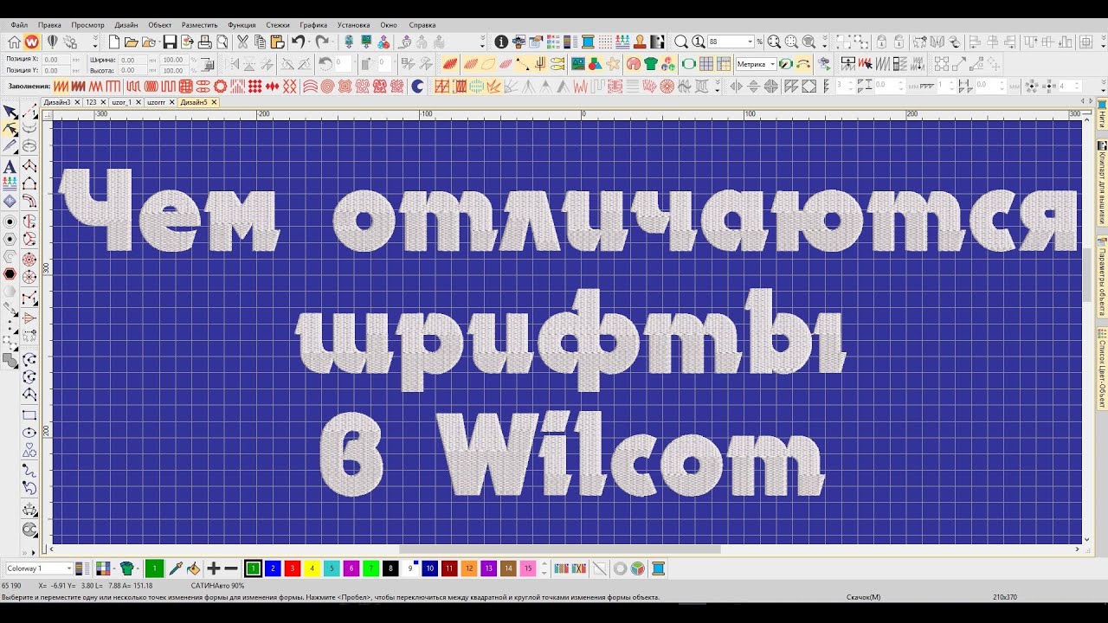Screen dimensions: 1108x623
Task: Close the Дизайн5 tab
Action: [215, 102]
